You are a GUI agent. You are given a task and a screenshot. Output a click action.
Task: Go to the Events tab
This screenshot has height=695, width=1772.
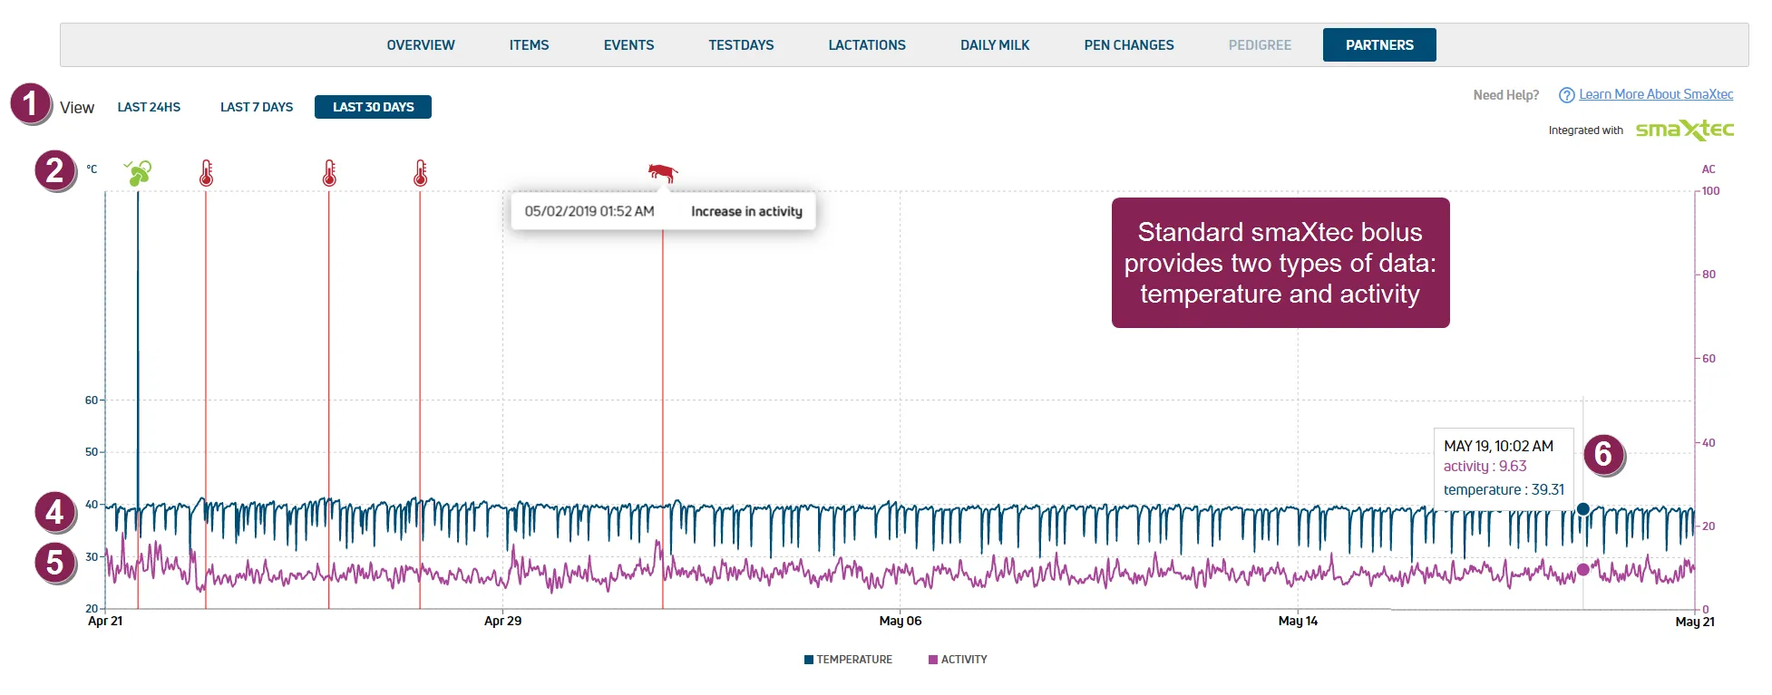628,45
